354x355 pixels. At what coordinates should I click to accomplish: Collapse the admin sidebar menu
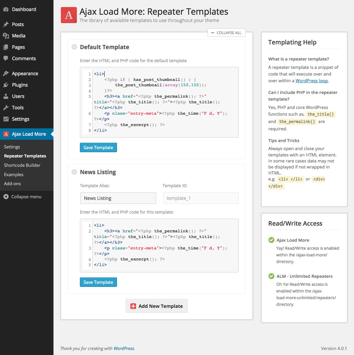pyautogui.click(x=22, y=197)
